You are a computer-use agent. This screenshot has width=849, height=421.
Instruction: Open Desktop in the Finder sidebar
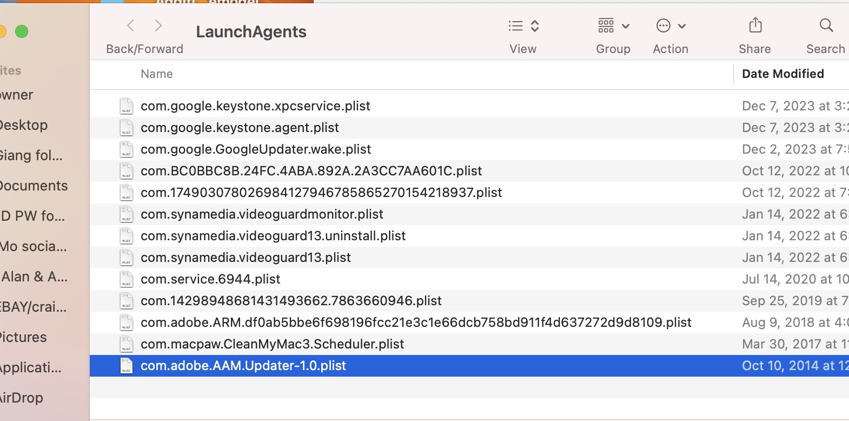coord(24,126)
